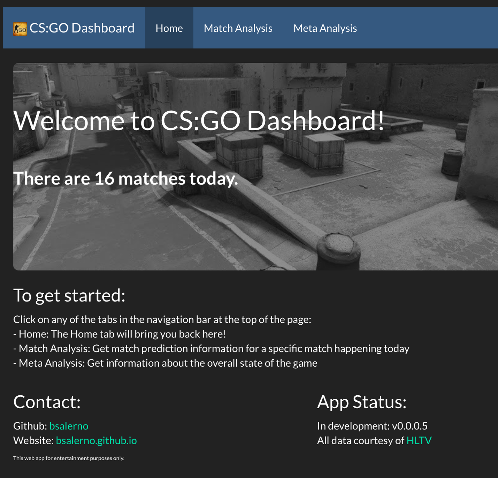Click the In development version text

(372, 426)
